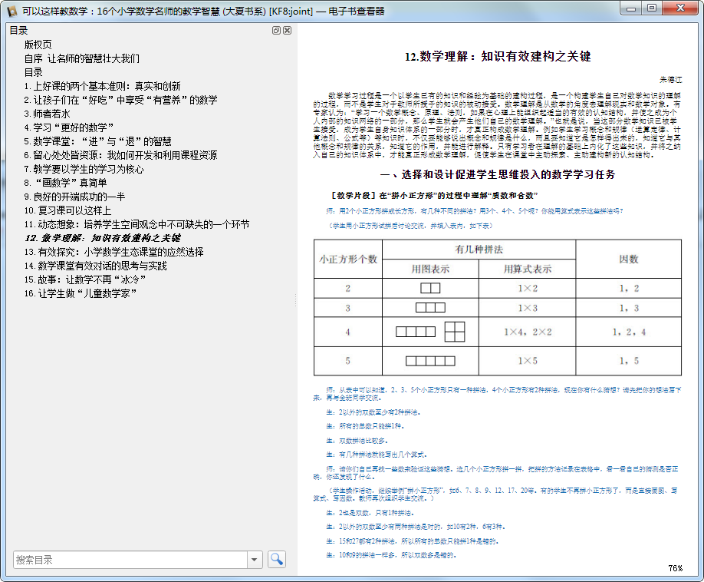Click the 小正方形个数 table header

click(x=348, y=259)
